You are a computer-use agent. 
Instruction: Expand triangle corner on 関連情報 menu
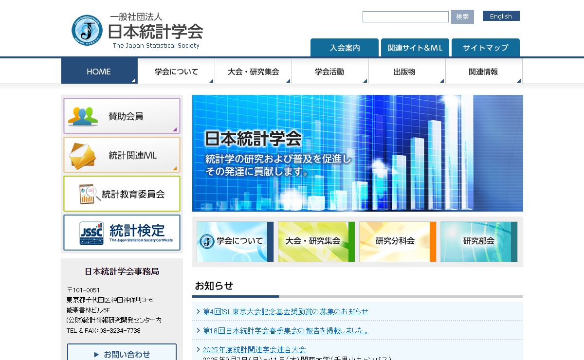coord(519,81)
